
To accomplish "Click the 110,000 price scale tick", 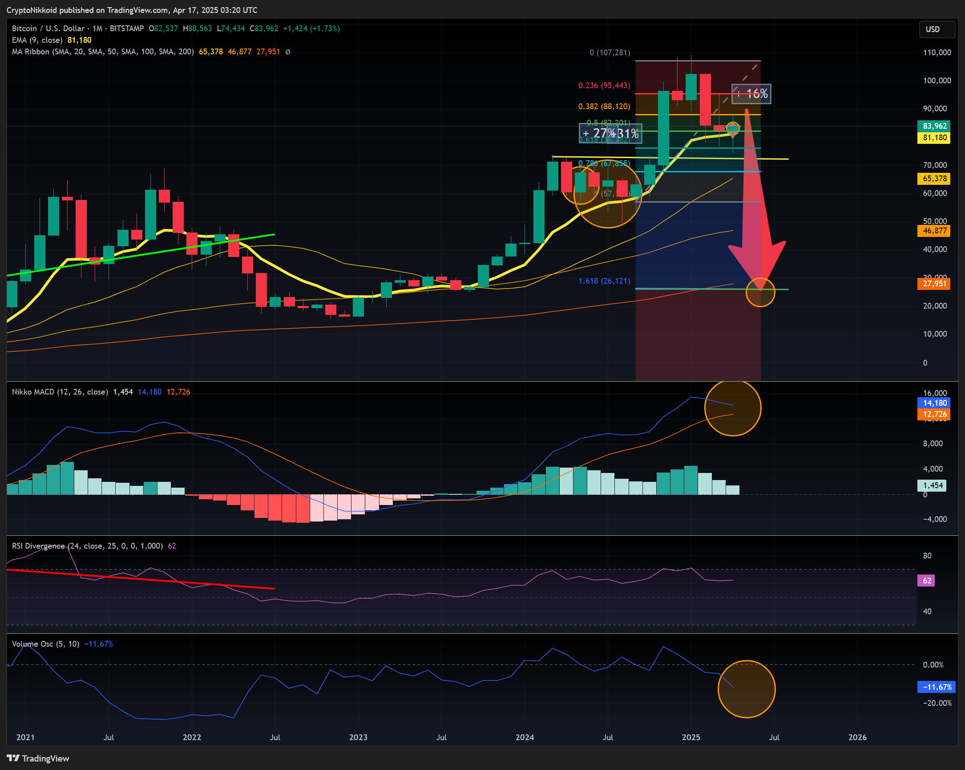I will 937,53.
